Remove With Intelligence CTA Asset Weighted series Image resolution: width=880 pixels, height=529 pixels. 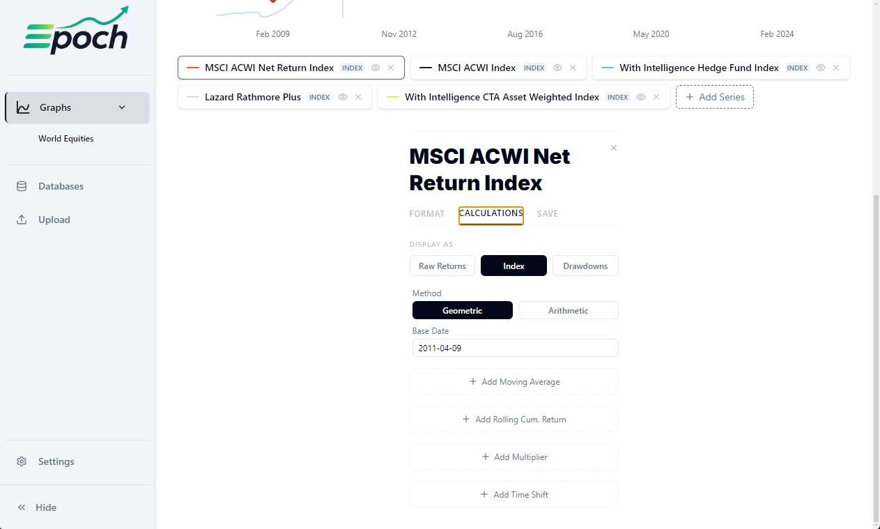pyautogui.click(x=656, y=97)
